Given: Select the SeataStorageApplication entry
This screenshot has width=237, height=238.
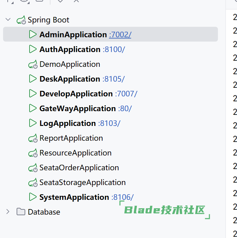Looking at the screenshot, I should click(82, 182).
